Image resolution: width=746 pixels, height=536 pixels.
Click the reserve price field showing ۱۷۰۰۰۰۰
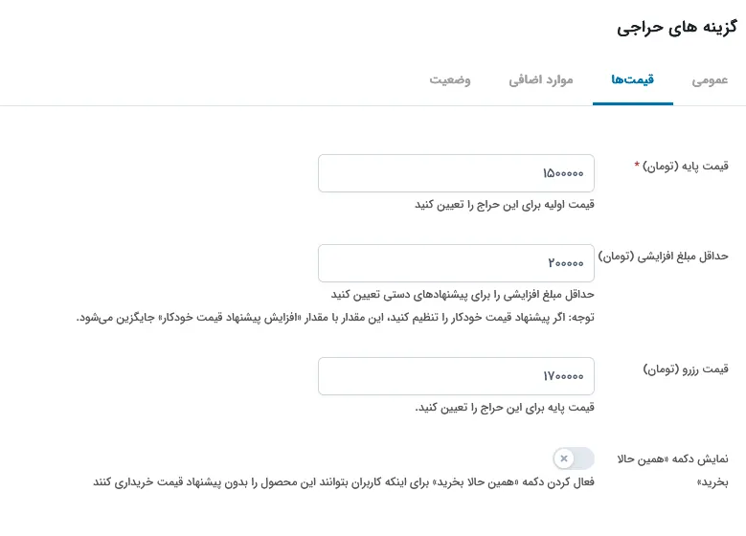[456, 376]
